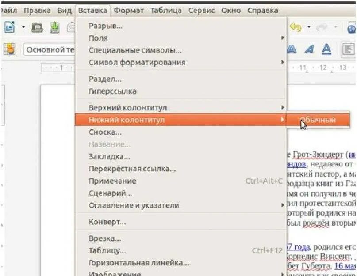This screenshot has height=276, width=357.
Task: Select highlighted Нижний колонтитул entry
Action: point(181,120)
